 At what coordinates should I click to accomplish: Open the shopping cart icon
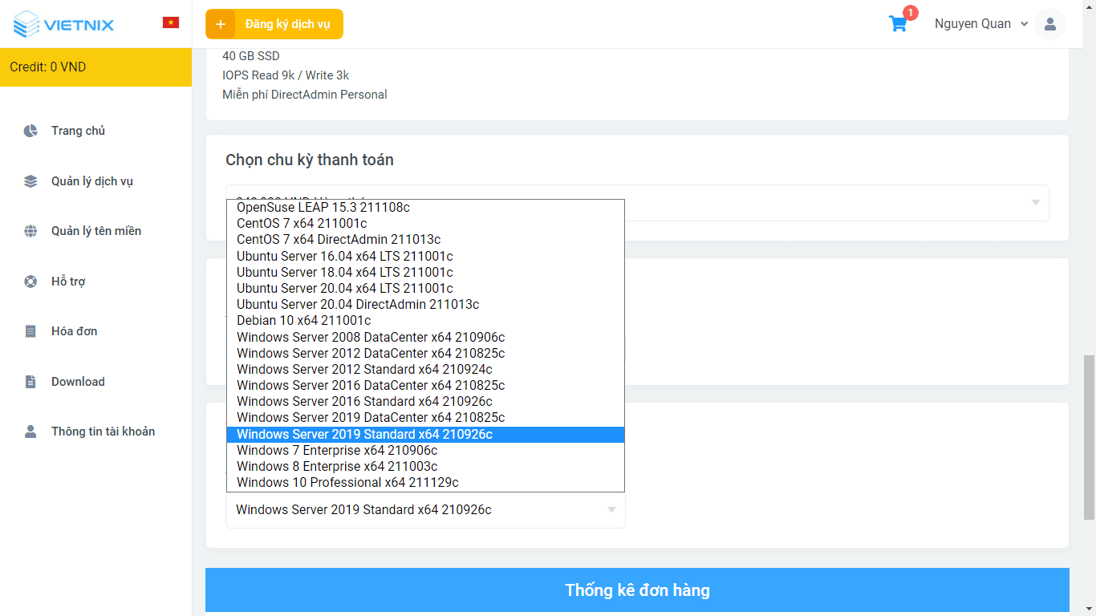(898, 24)
